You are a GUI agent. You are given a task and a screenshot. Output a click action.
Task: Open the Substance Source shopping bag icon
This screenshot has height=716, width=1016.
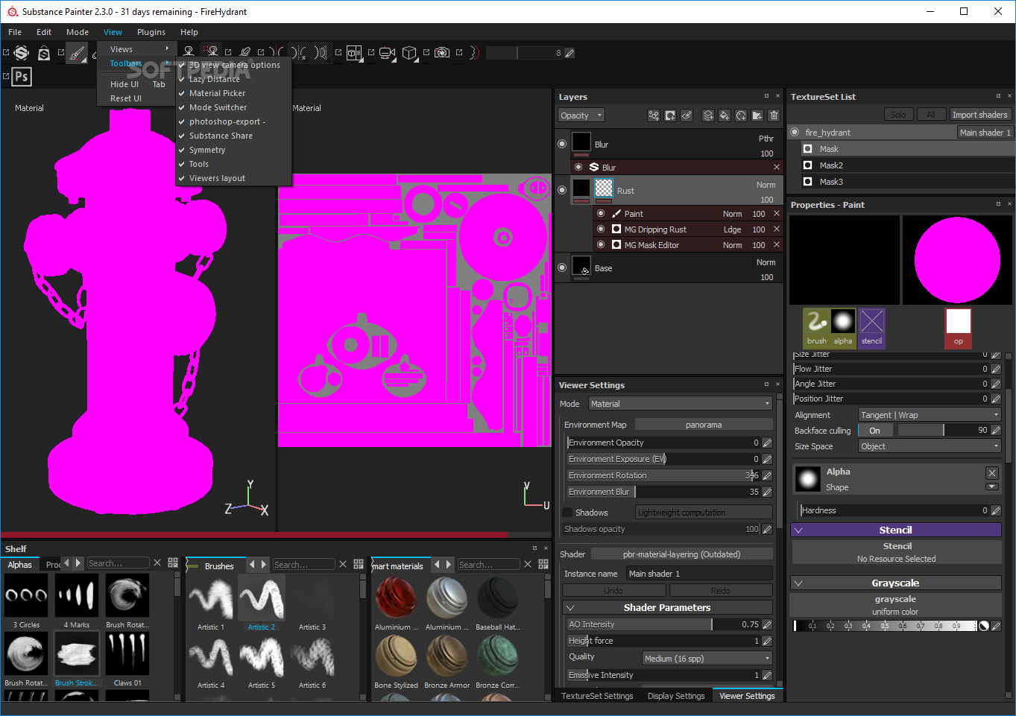(44, 53)
